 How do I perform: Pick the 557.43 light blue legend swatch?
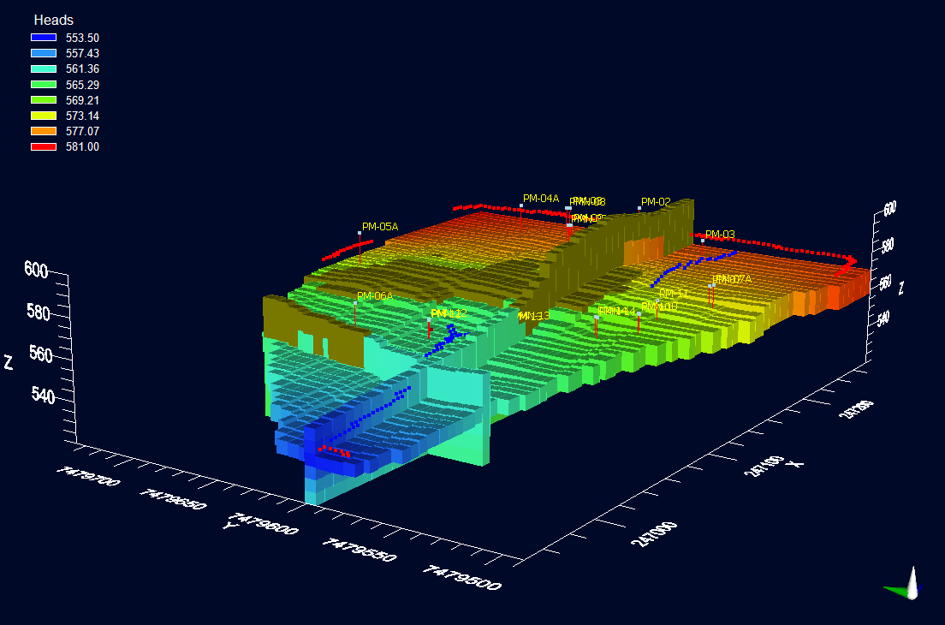[x=44, y=53]
